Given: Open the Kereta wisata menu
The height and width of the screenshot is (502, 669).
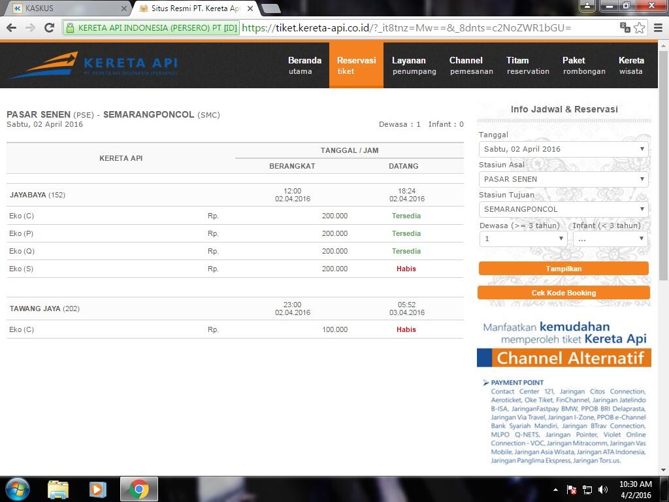Looking at the screenshot, I should coord(631,65).
